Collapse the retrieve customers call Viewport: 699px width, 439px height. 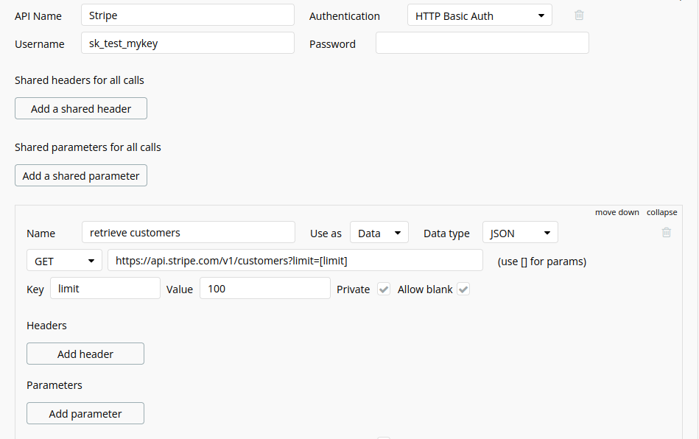(x=662, y=213)
